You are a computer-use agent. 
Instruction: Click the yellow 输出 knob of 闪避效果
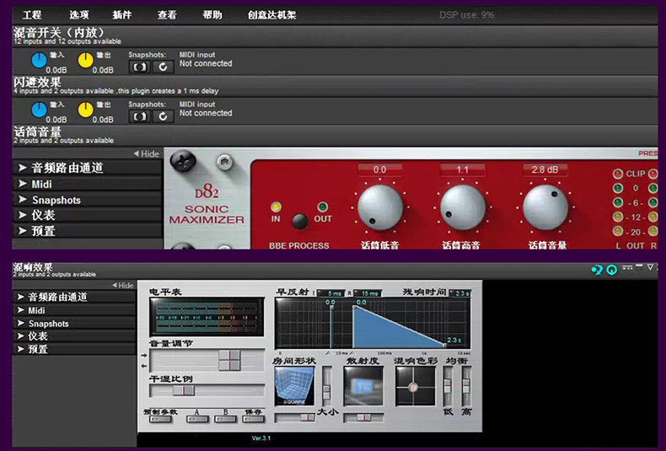[x=85, y=110]
